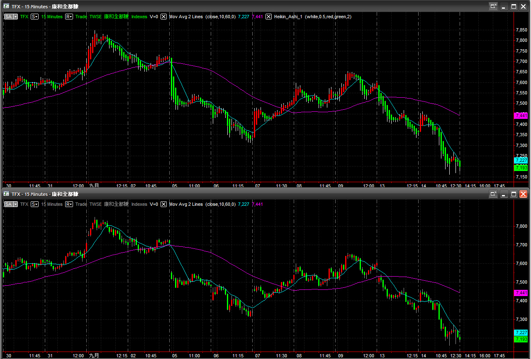Open the R dropdown in lower chart toolbar

click(69, 204)
